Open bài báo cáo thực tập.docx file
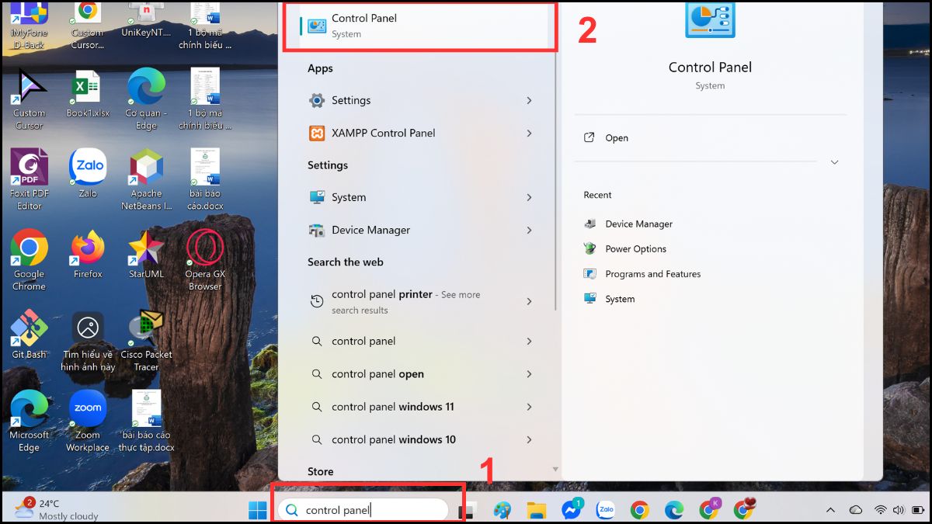The width and height of the screenshot is (932, 524). tap(146, 421)
